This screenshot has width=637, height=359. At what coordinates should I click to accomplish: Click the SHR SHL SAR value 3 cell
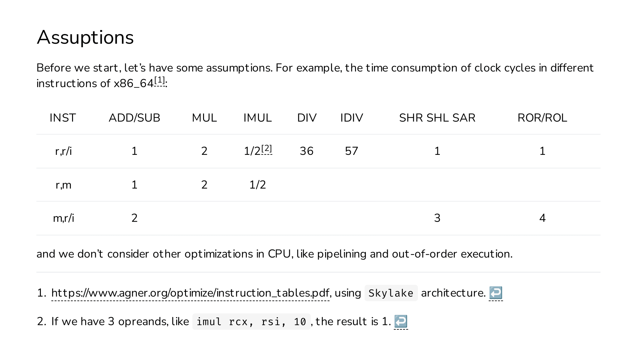pos(437,218)
